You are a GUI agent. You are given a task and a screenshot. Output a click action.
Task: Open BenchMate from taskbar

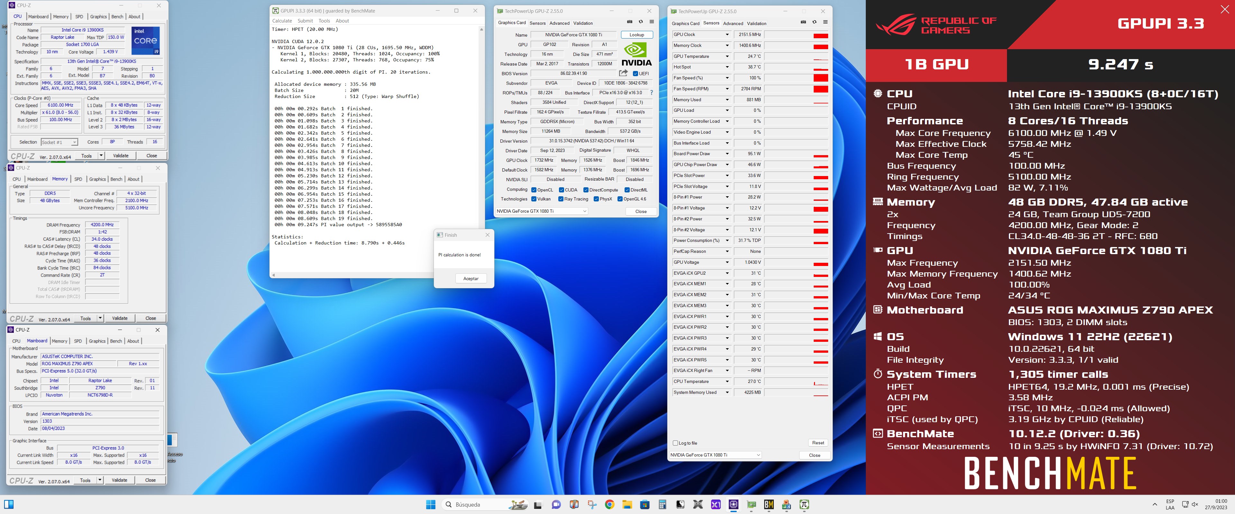[x=769, y=504]
